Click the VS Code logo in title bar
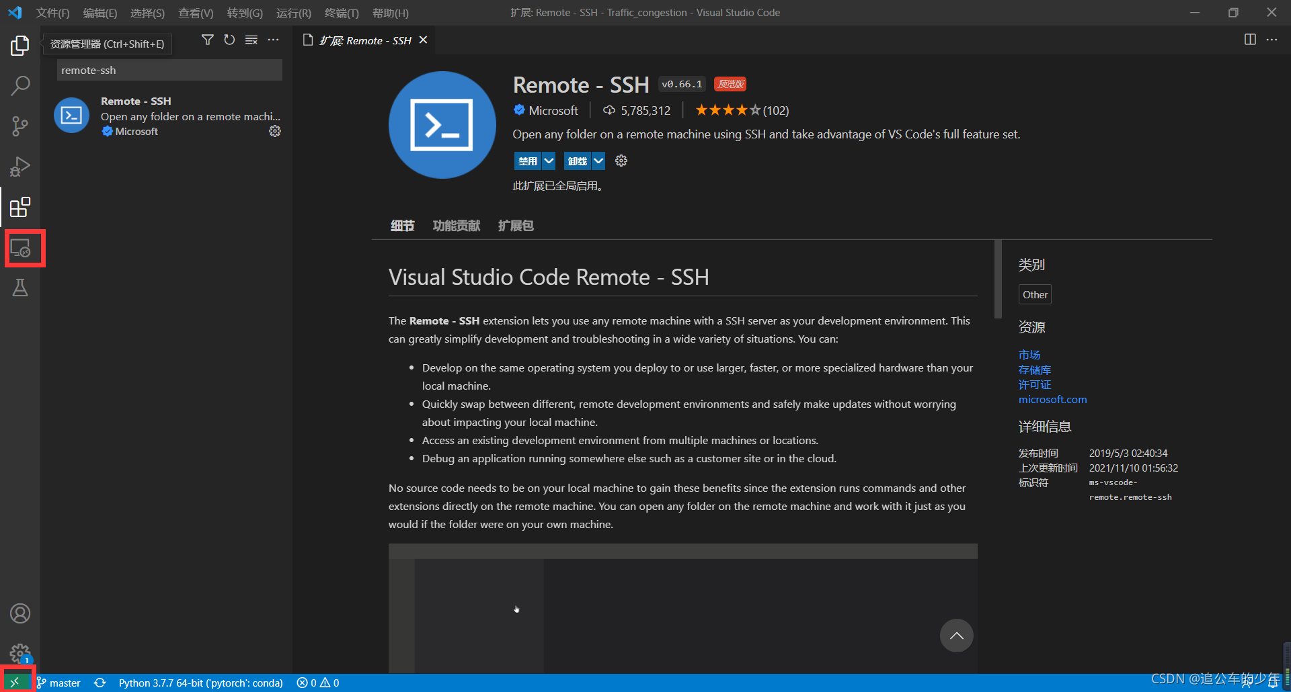 click(x=15, y=13)
